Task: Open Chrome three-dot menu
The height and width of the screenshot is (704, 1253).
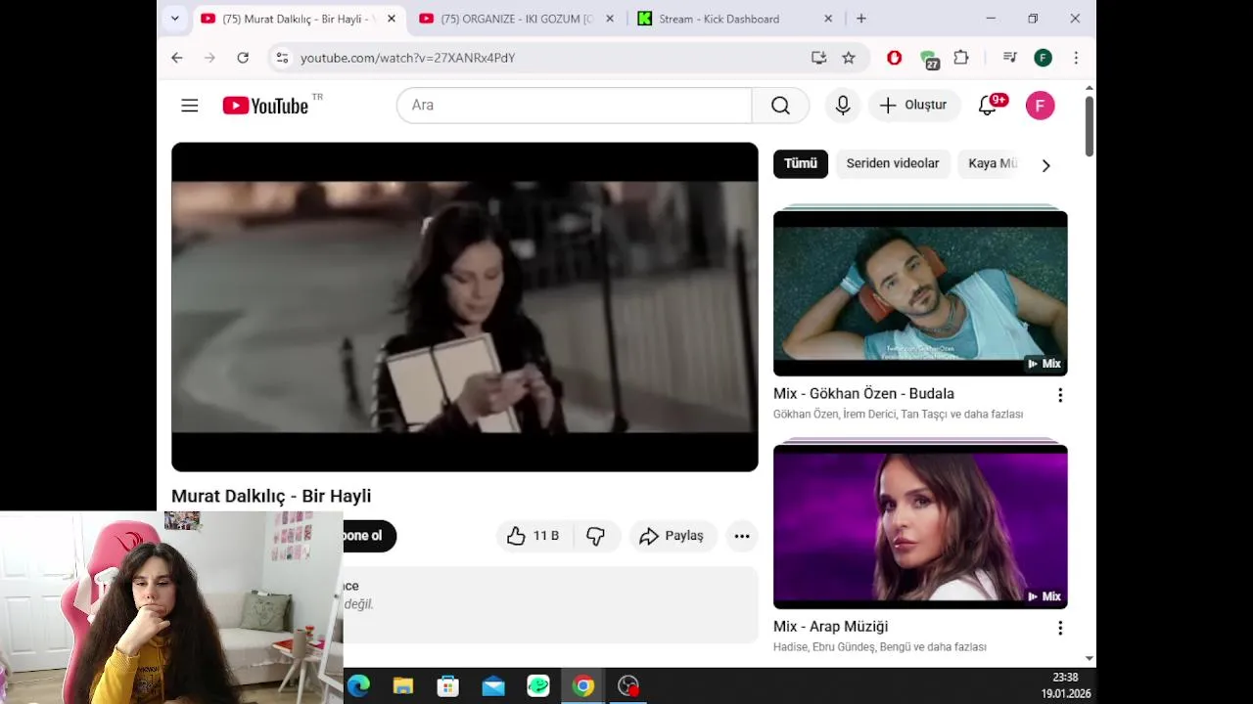Action: 1076,58
